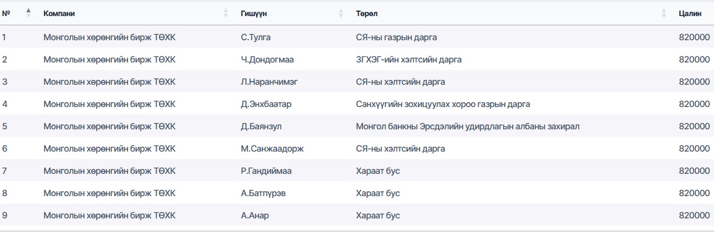Click member Д.Энхбаатар
Screen dimensions: 714x232
pyautogui.click(x=266, y=104)
